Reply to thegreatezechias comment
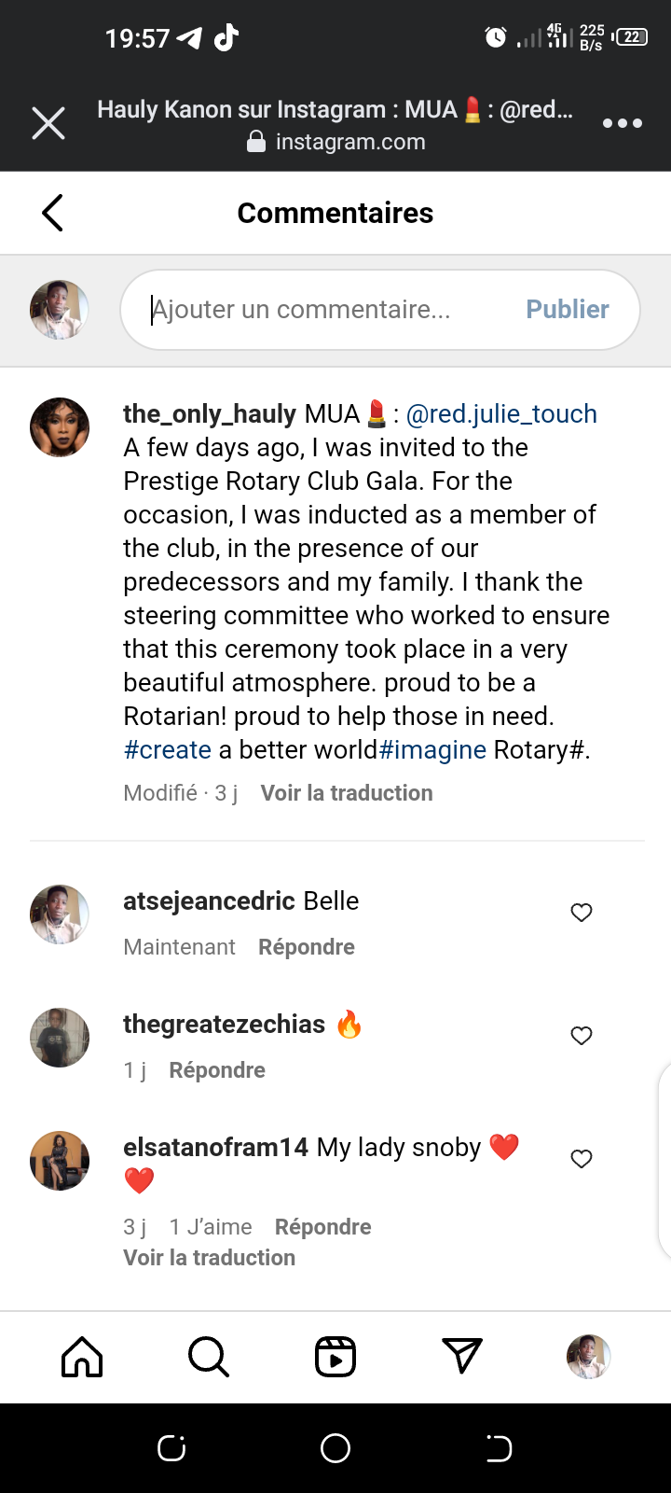This screenshot has height=1493, width=671. [x=217, y=1070]
